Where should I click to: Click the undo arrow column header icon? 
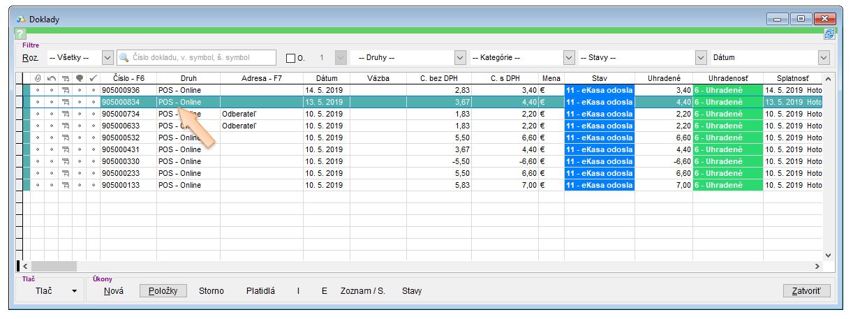(x=52, y=78)
